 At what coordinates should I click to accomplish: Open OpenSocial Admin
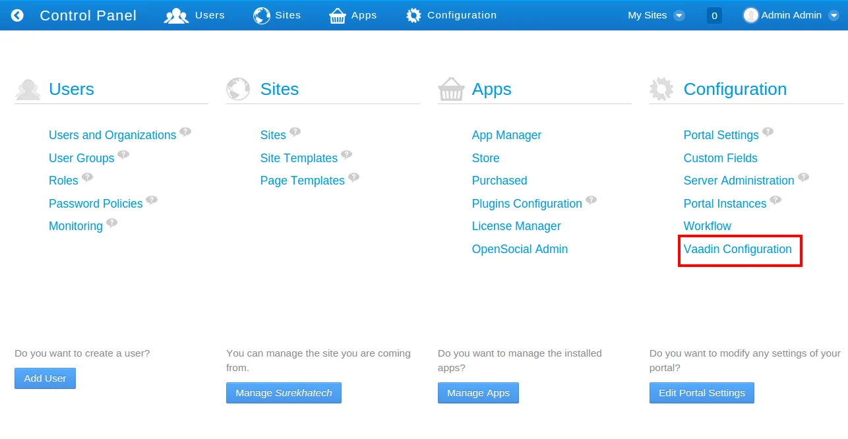pos(520,249)
